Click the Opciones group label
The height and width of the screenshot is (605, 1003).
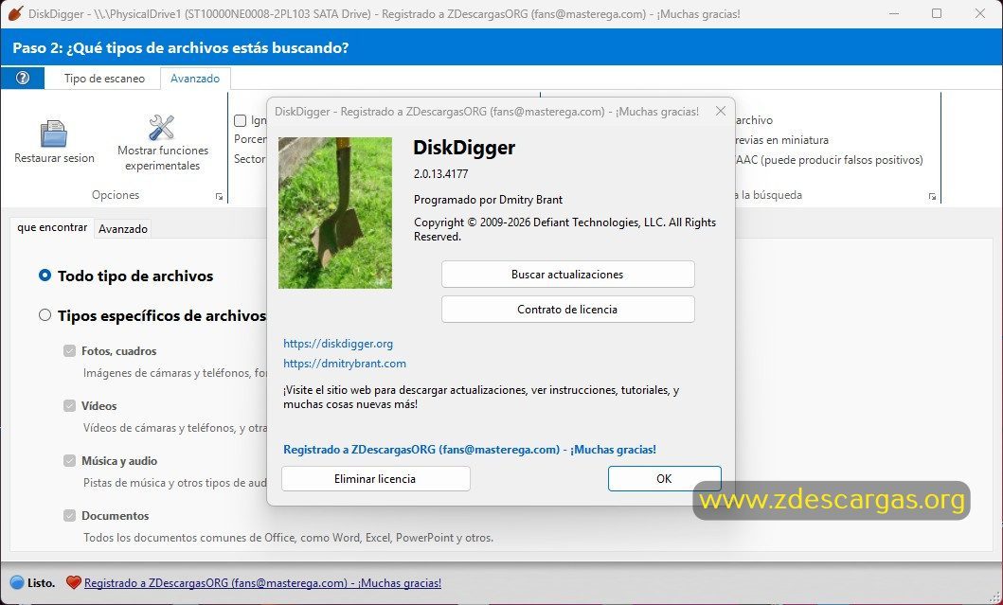click(116, 194)
